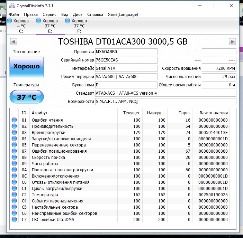Click status orb for Производительность row

(x=14, y=126)
